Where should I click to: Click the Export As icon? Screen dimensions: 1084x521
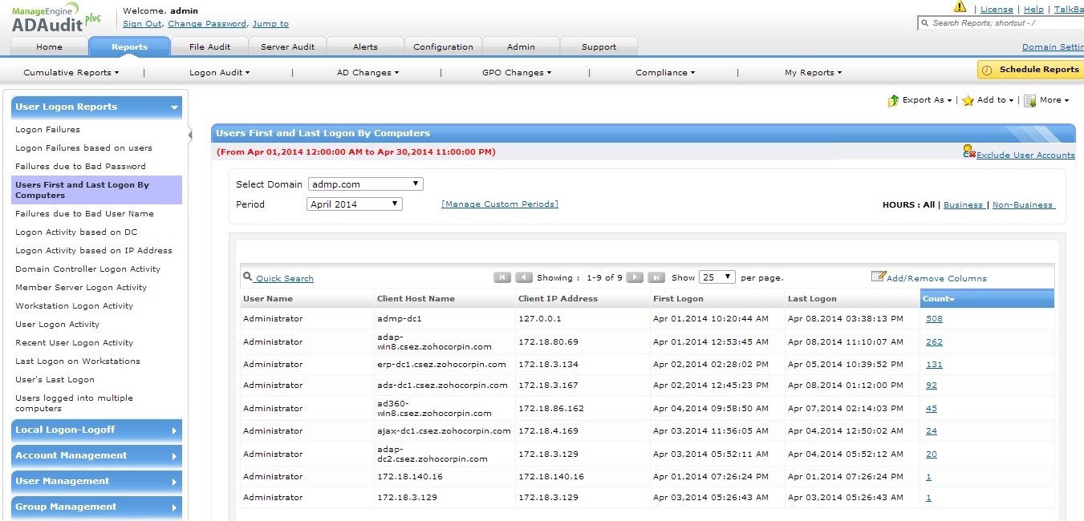tap(893, 100)
